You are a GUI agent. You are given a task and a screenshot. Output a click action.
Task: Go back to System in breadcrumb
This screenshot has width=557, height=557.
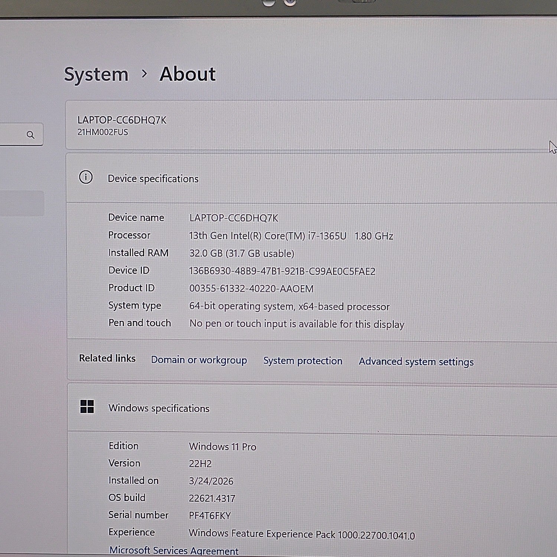coord(96,74)
